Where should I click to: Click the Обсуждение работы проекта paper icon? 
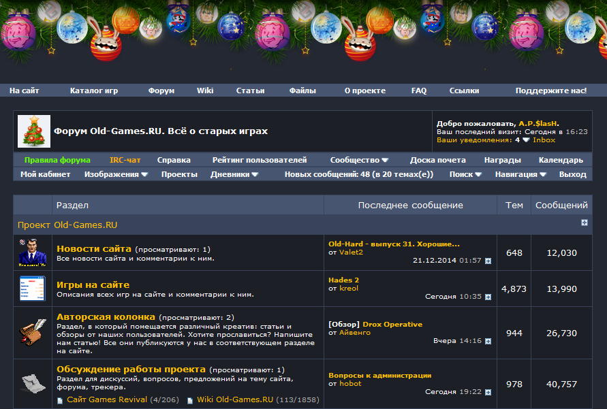(33, 384)
